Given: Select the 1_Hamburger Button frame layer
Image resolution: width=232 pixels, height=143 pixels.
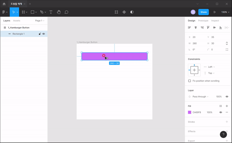Looking at the screenshot, I should pyautogui.click(x=24, y=27).
